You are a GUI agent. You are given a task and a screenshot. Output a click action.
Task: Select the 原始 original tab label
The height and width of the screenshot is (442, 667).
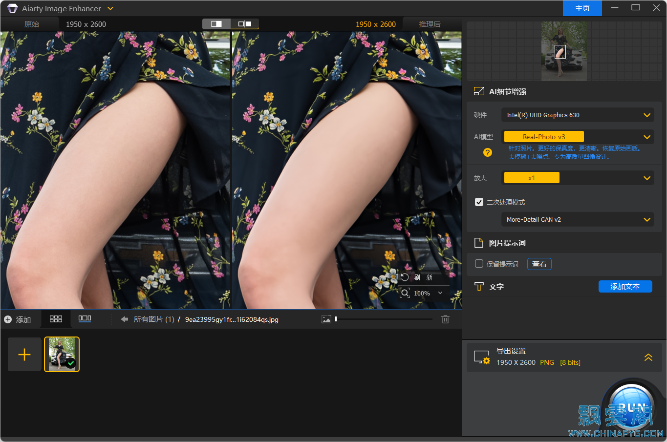[x=32, y=24]
